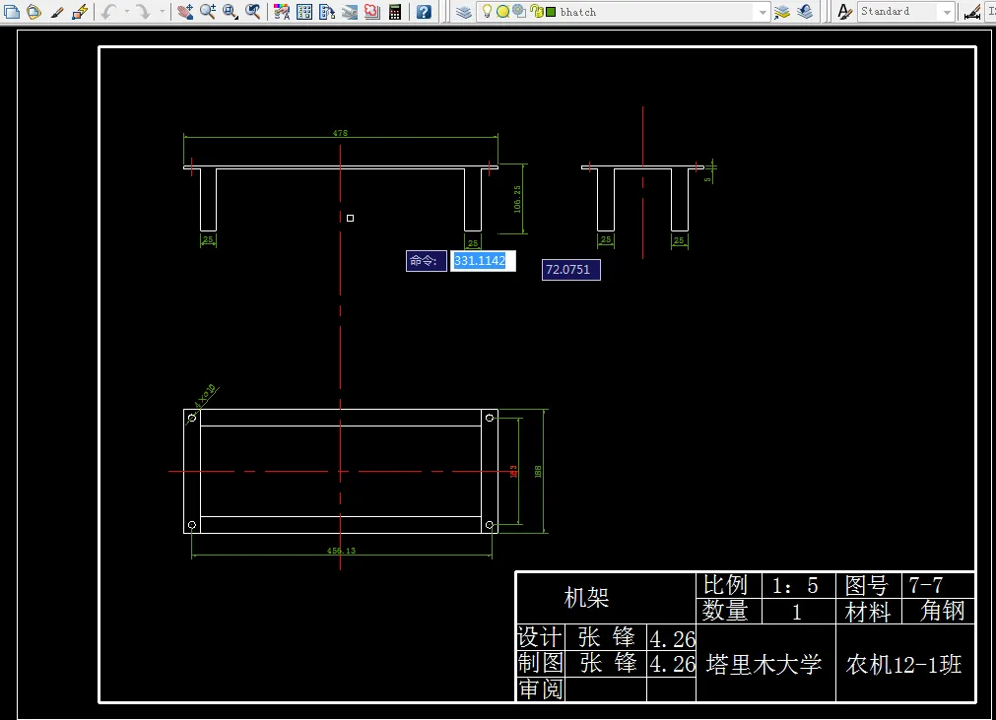Click the Layer Previous icon

pos(805,12)
